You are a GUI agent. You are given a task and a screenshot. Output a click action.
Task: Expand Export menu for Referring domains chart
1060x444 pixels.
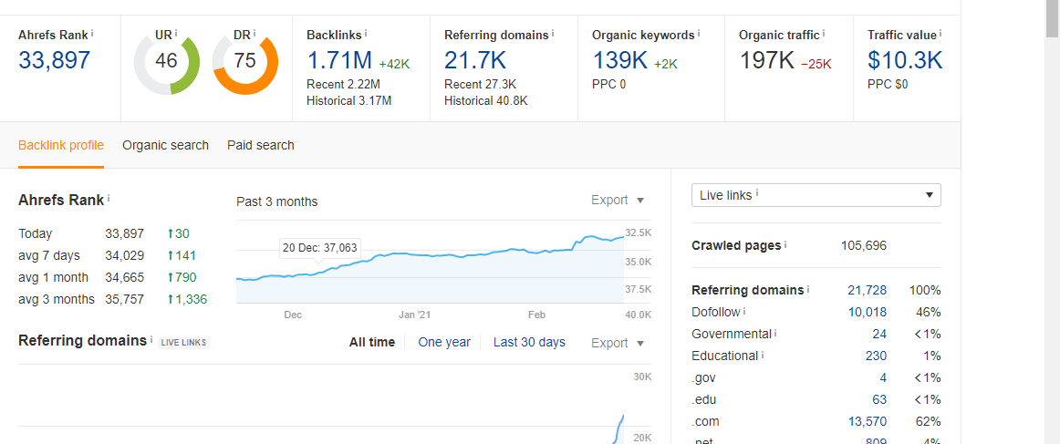618,343
